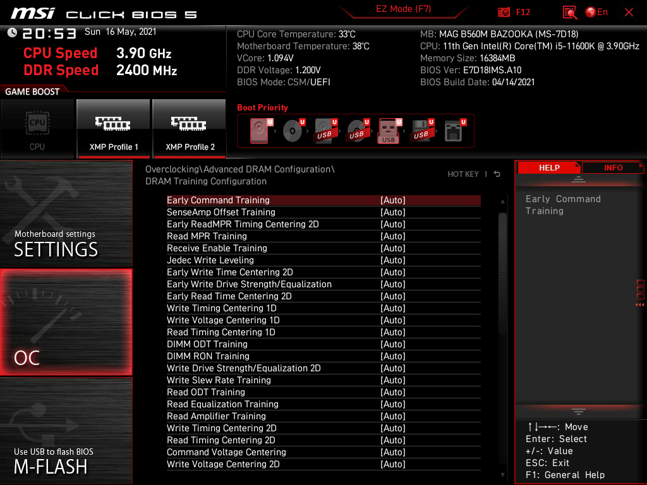The image size is (647, 485).
Task: Toggle the CPU Game Boost button
Action: [37, 129]
